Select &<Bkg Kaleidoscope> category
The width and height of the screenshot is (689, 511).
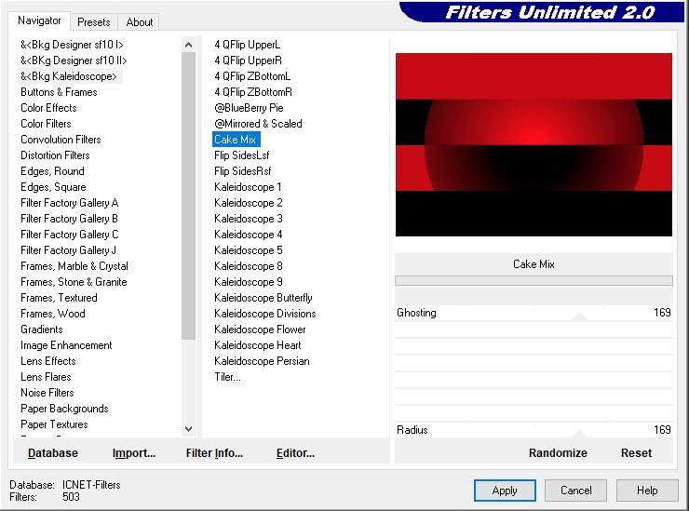pyautogui.click(x=69, y=76)
